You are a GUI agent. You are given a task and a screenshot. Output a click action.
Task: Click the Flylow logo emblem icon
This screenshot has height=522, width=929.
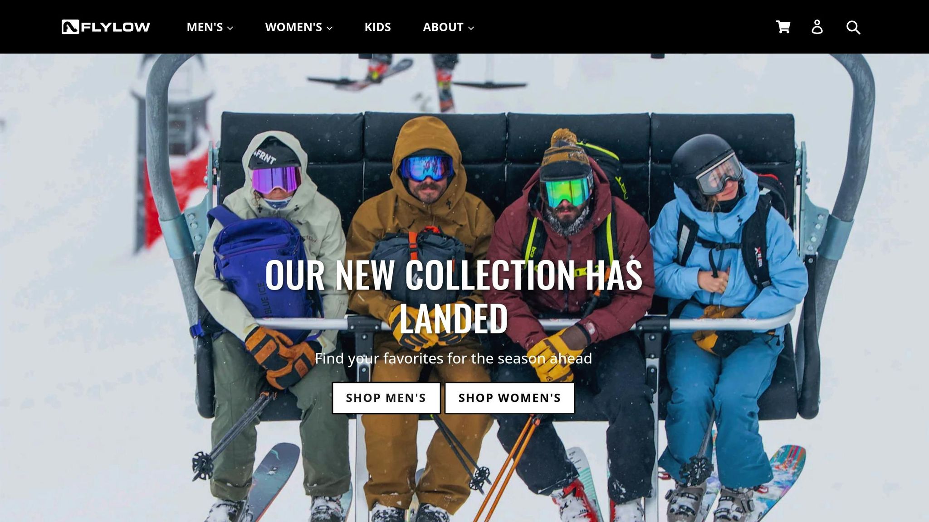click(70, 27)
